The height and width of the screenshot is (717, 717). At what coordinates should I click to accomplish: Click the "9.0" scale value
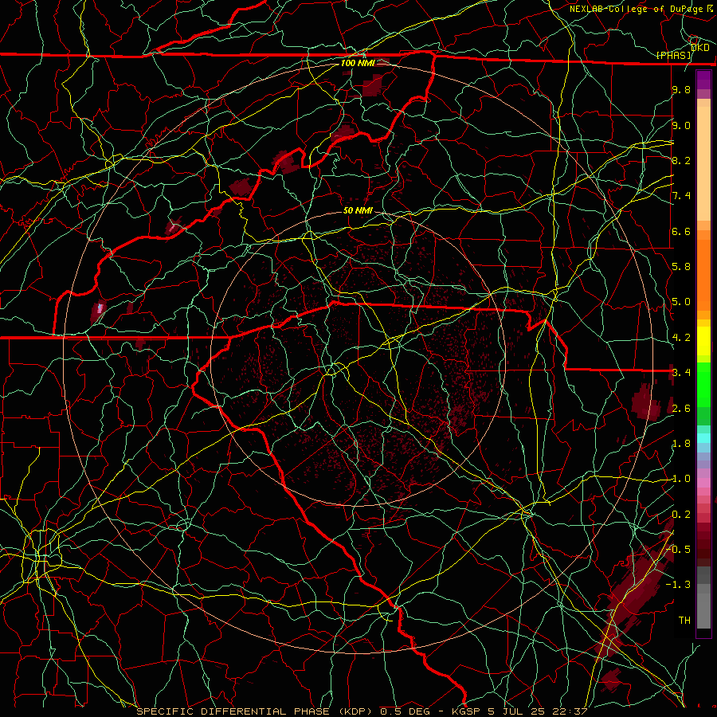point(681,125)
